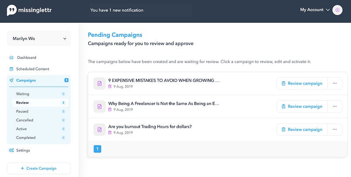Click the document icon beside 9 EXPENSIVE MISTAKES
The height and width of the screenshot is (177, 351).
tap(100, 83)
